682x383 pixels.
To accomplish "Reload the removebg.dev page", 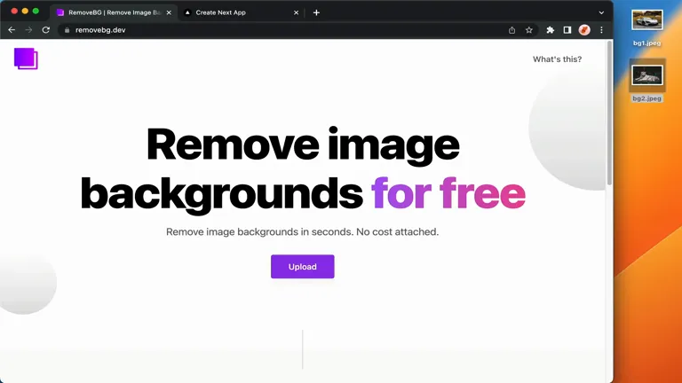I will [45, 30].
